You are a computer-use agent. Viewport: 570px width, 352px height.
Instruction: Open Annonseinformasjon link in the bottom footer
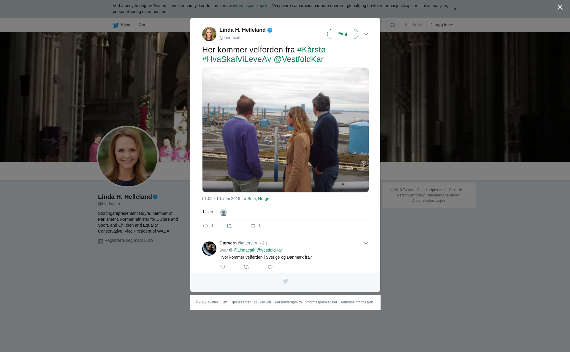(357, 302)
